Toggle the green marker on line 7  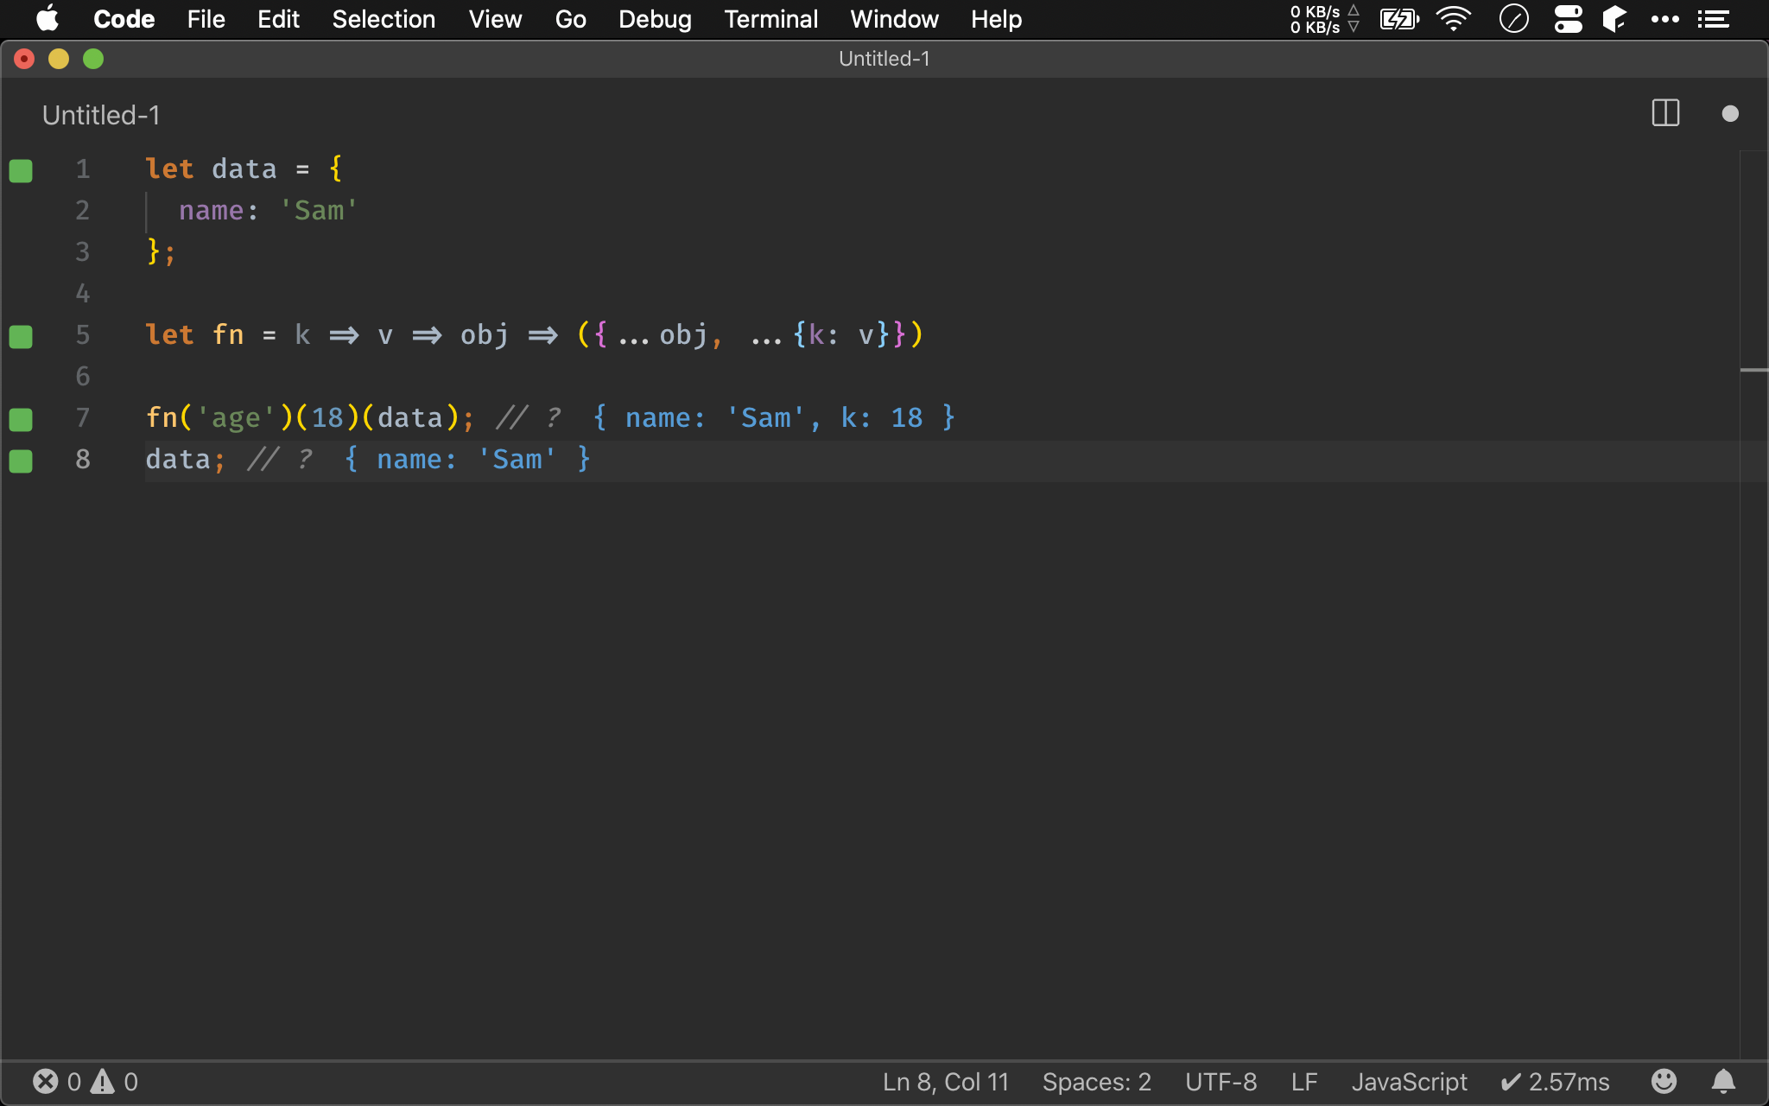pos(21,419)
